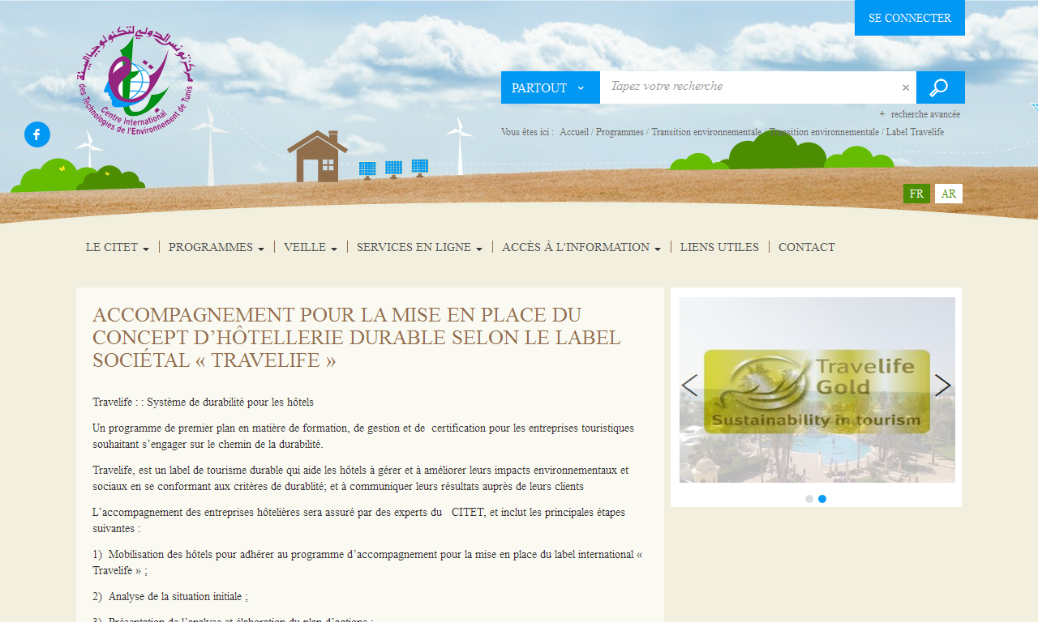Open LIENS UTILES page
Screen dimensions: 1038x622
(x=719, y=247)
